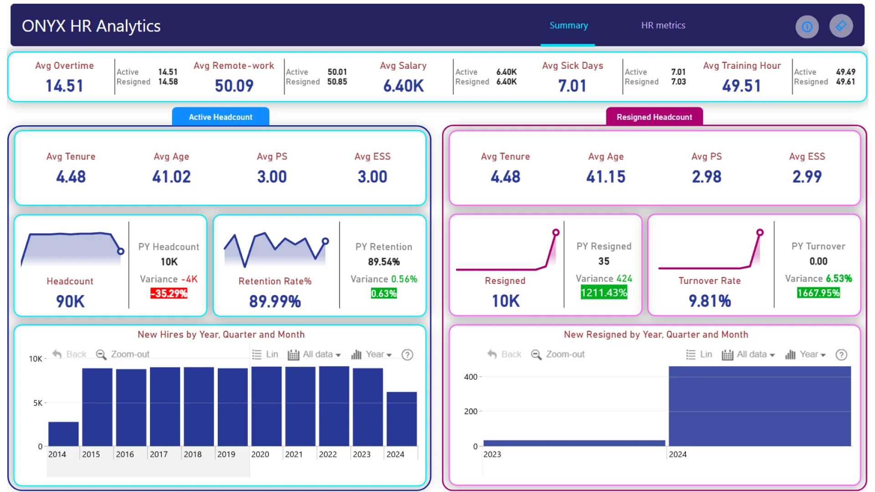
Task: Click Retention Rate value 89.99%
Action: tap(275, 301)
